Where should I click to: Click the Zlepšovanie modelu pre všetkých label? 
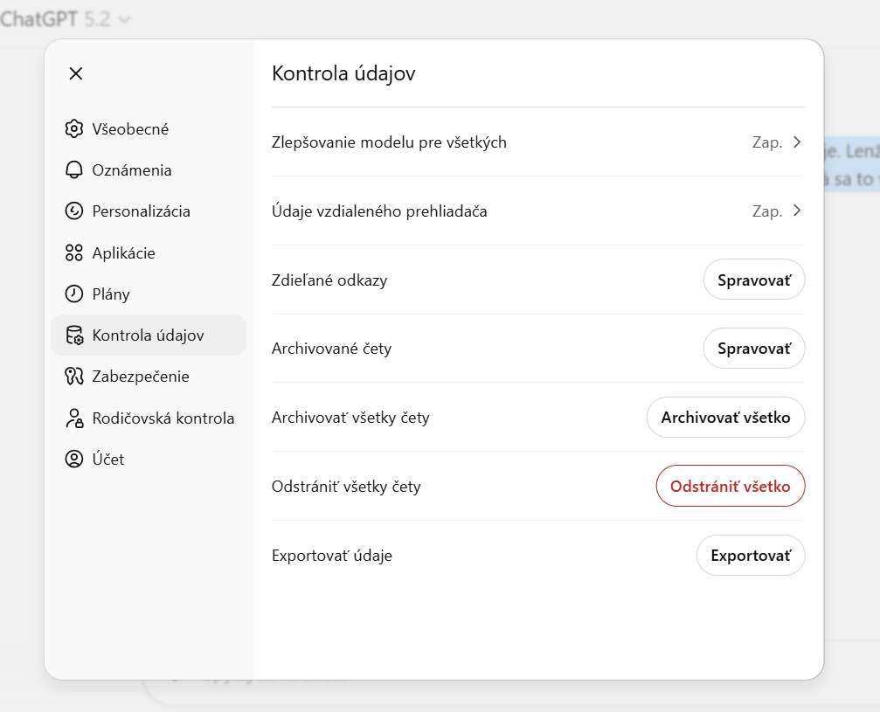point(389,142)
